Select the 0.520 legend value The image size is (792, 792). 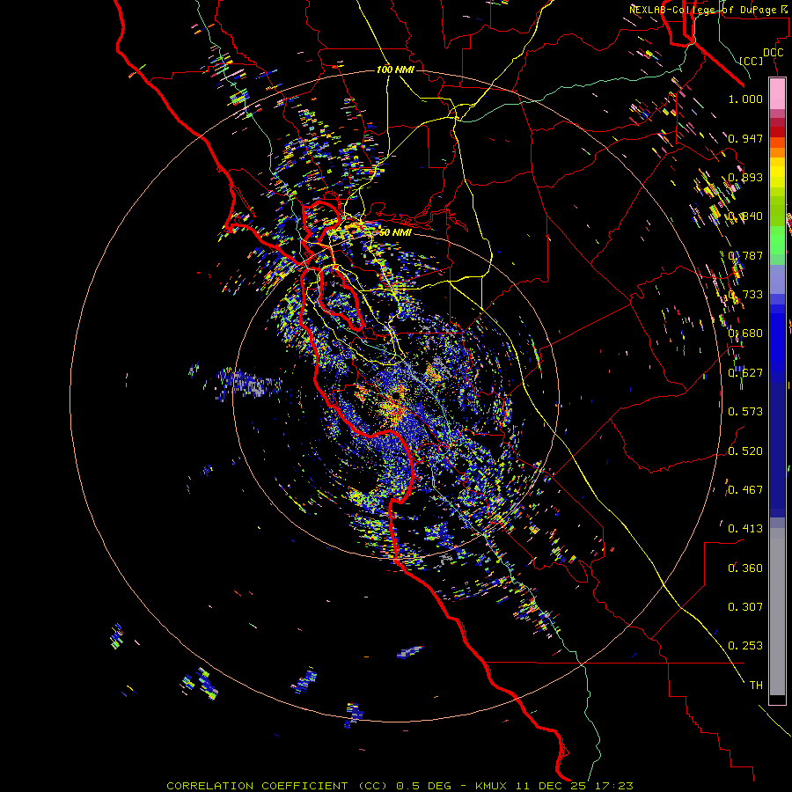click(x=745, y=451)
